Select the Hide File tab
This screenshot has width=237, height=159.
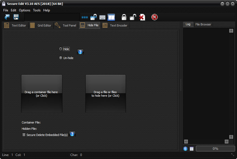pyautogui.click(x=89, y=25)
